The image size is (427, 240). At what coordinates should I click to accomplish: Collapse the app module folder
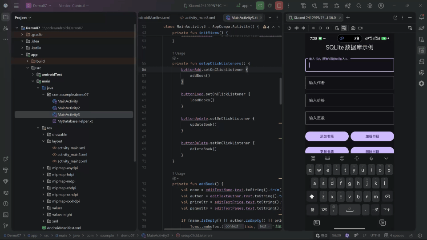[22, 54]
